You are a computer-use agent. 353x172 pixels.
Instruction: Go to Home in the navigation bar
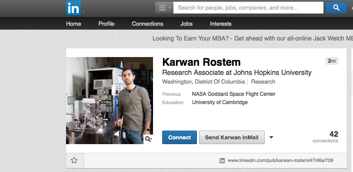(73, 24)
